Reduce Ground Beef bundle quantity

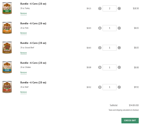[100, 48]
